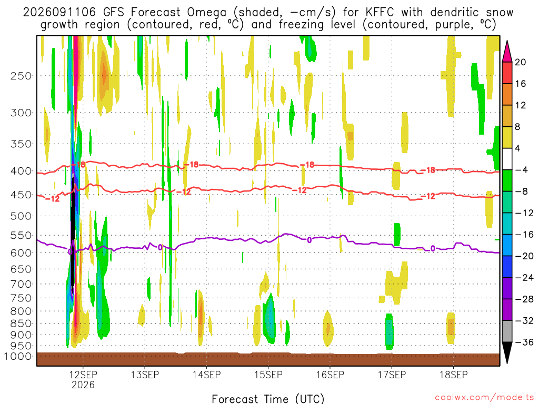The width and height of the screenshot is (539, 404).
Task: Click the 15SEP time axis label
Action: tap(268, 375)
